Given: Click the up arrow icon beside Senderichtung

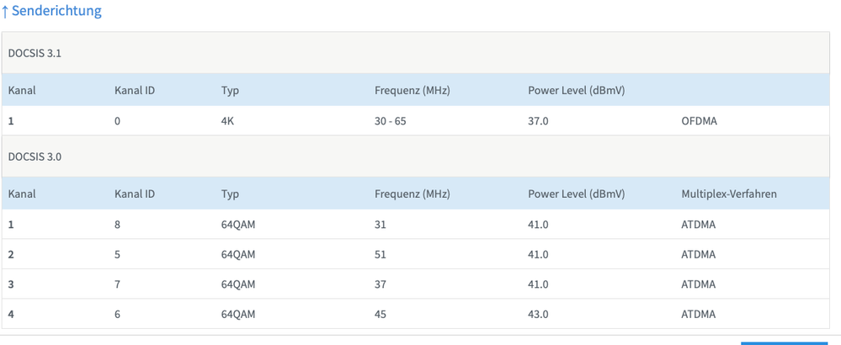Looking at the screenshot, I should pos(5,11).
